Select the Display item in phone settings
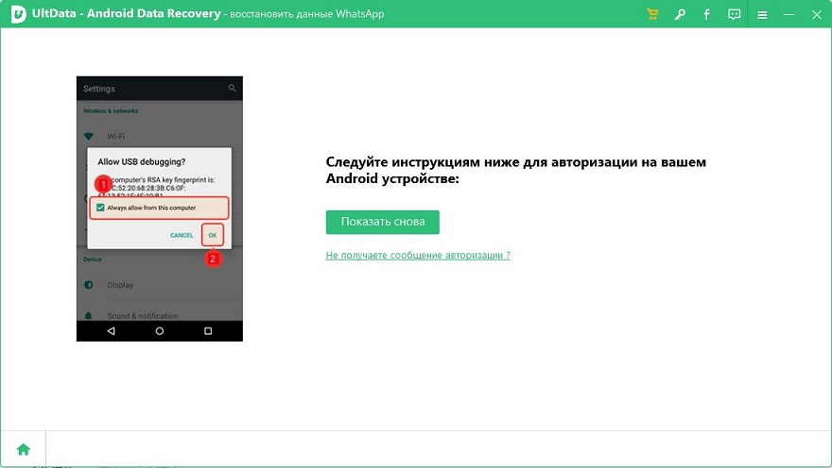The image size is (832, 468). (x=160, y=285)
